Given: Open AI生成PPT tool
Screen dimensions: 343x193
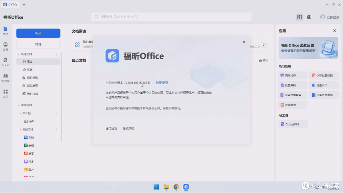Looking at the screenshot, I should coord(293,124).
